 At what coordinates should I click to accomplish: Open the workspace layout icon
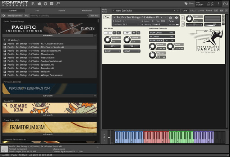(52, 4)
